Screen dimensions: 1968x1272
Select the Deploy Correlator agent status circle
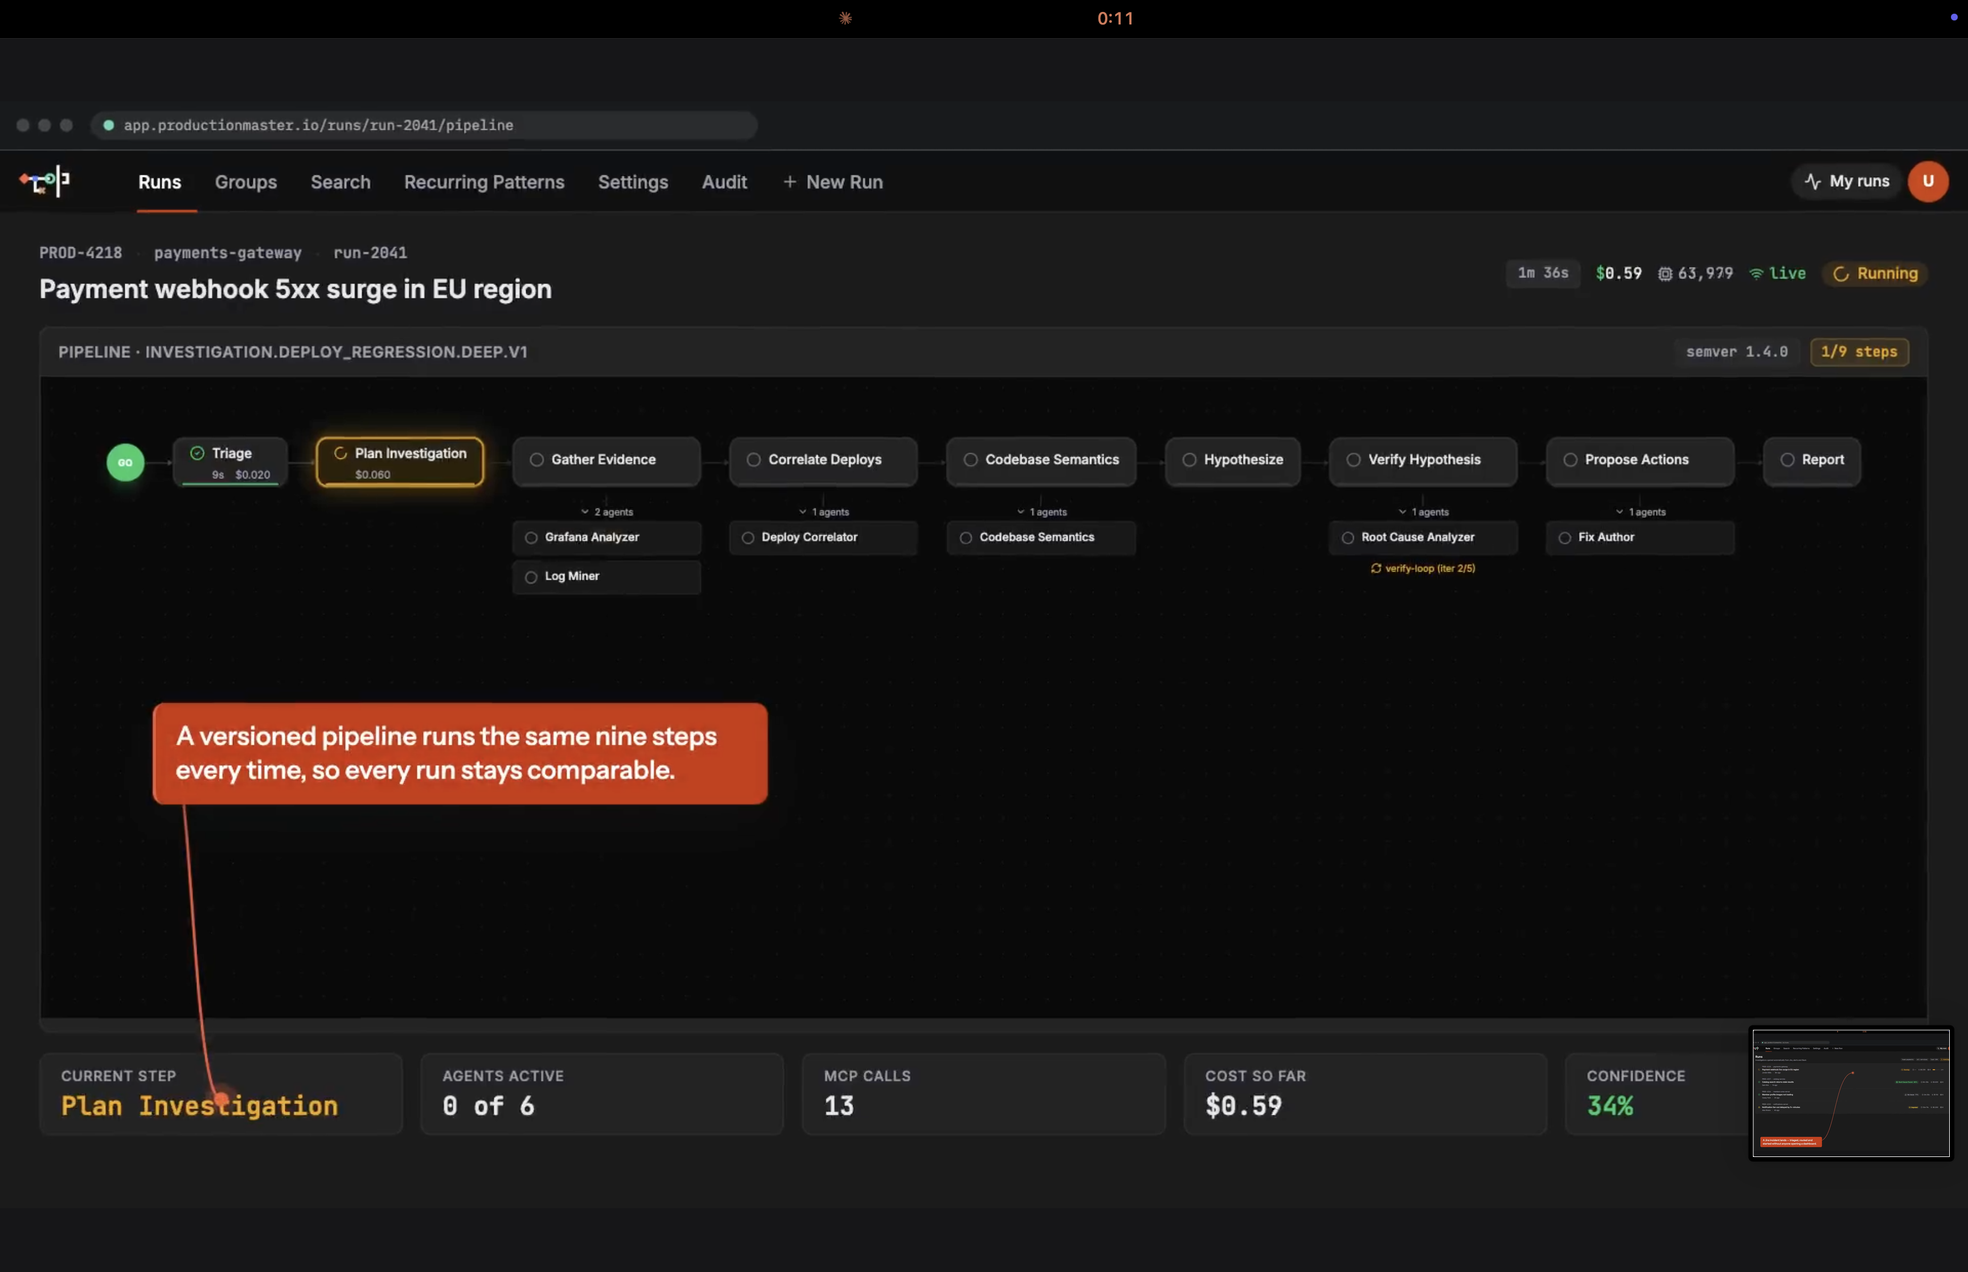[748, 537]
